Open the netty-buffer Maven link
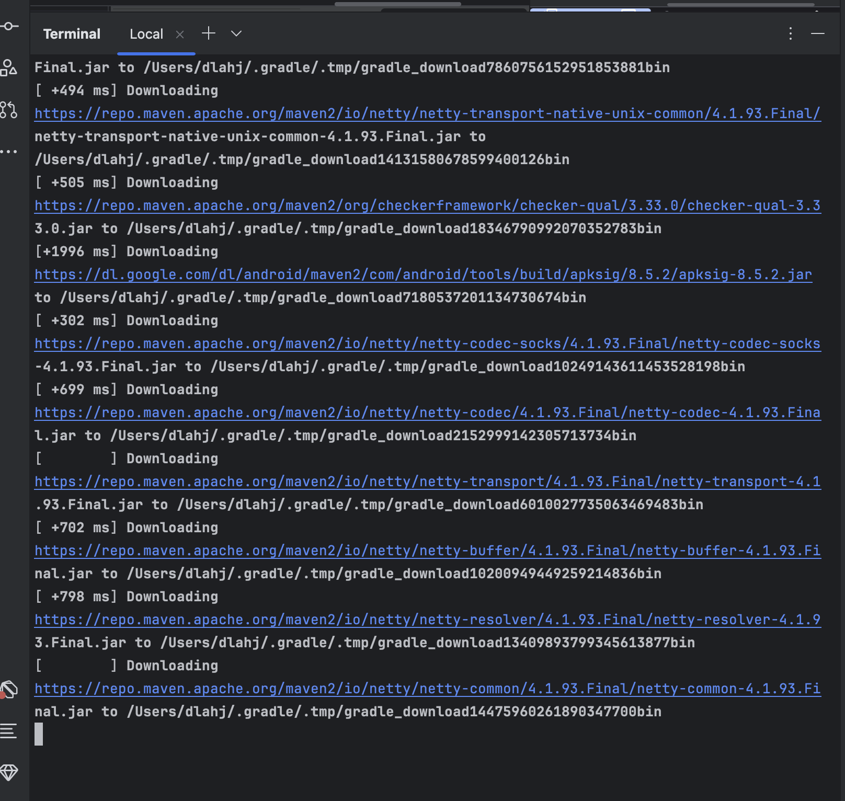 428,551
